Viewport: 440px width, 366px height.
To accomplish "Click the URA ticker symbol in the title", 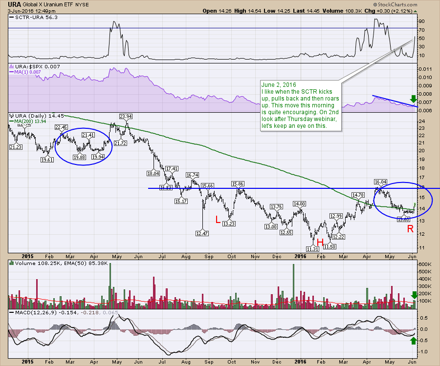I will pos(14,4).
